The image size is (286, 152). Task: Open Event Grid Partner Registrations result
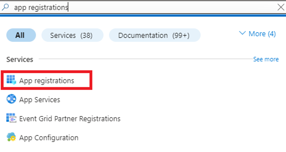coord(70,119)
